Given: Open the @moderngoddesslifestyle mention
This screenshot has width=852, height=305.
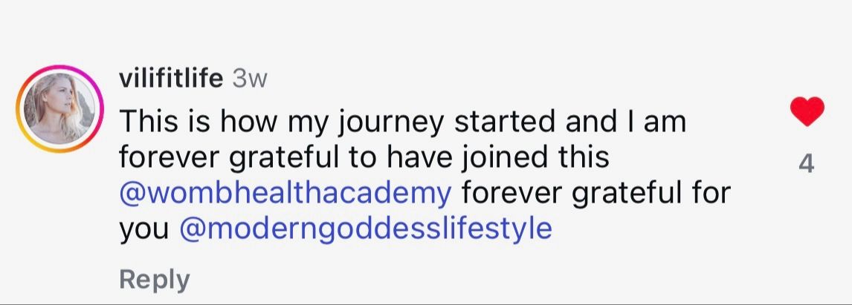Looking at the screenshot, I should click(x=365, y=229).
